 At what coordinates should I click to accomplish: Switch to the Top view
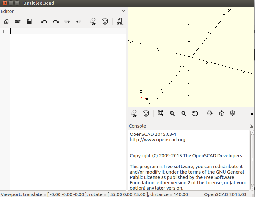[x=222, y=113]
